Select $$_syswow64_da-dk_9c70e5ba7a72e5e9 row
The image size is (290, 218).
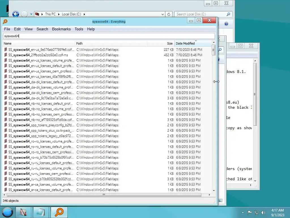(x=107, y=98)
